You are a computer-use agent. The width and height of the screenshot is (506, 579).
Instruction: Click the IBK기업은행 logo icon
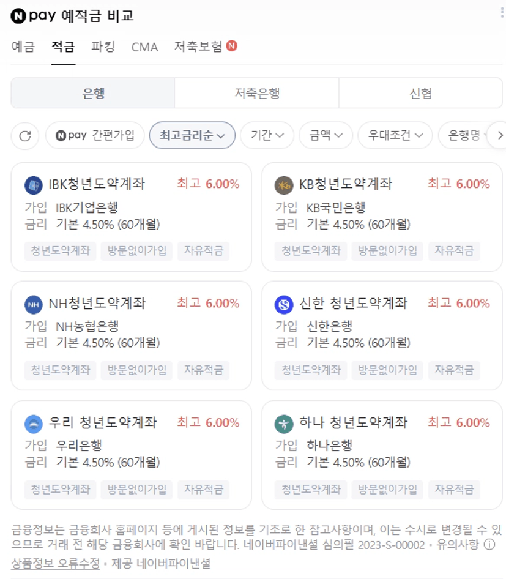34,185
